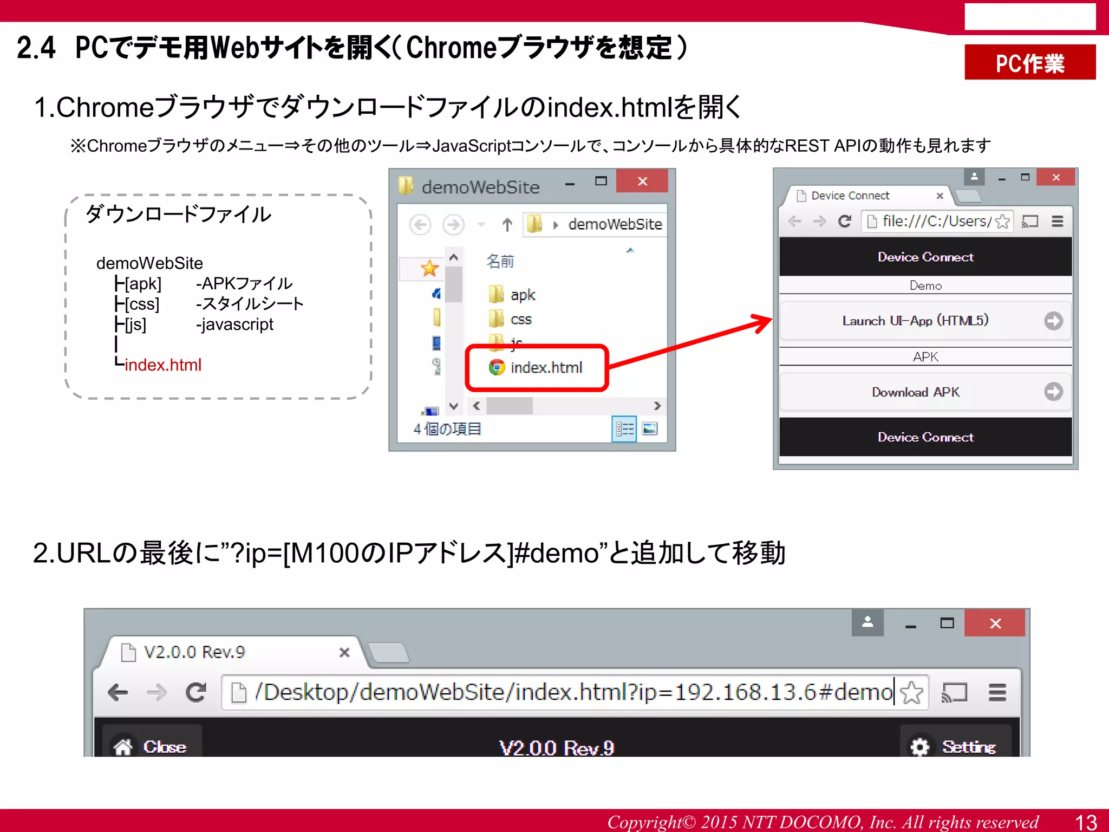Click sidebar scroll up arrow in explorer

pos(454,257)
